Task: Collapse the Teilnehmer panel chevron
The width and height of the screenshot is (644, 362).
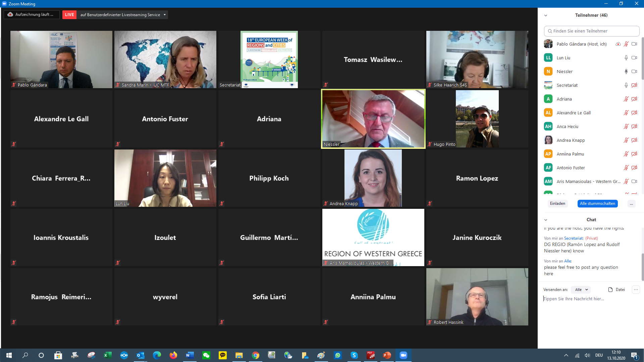Action: tap(546, 15)
